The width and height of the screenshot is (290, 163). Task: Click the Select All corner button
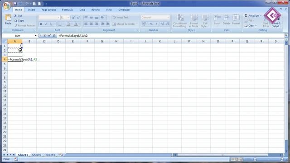[x=5, y=41]
